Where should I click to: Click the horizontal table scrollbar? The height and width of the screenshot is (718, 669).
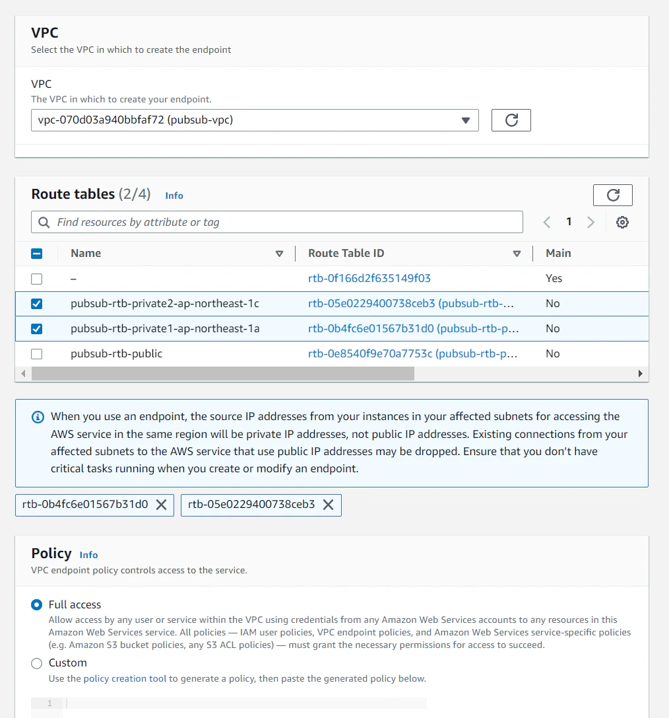[223, 374]
